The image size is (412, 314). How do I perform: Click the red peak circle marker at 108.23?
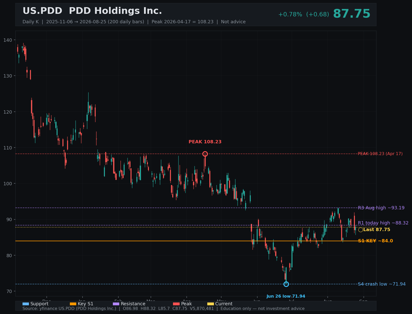tap(205, 154)
